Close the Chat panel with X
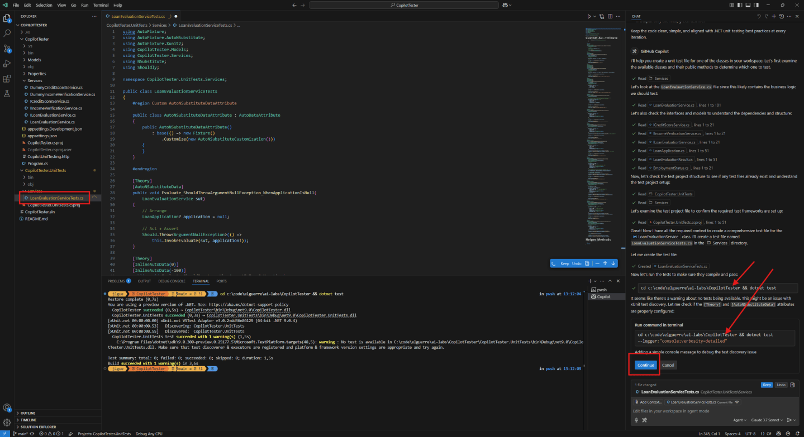The image size is (804, 437). click(x=797, y=16)
